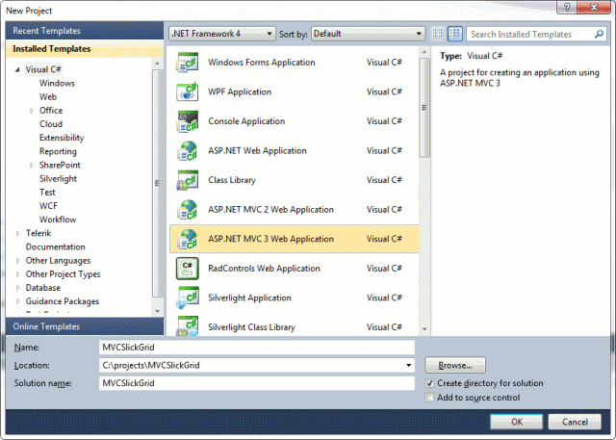Select the Installed Templates section
This screenshot has width=616, height=440.
tap(85, 49)
